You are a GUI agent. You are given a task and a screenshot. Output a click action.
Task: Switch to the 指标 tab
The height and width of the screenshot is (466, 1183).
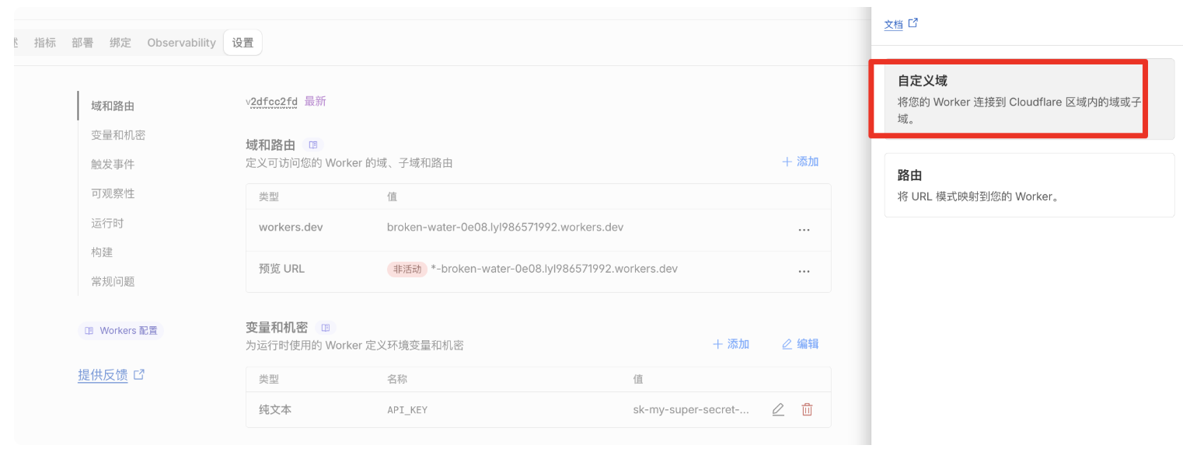pyautogui.click(x=45, y=43)
